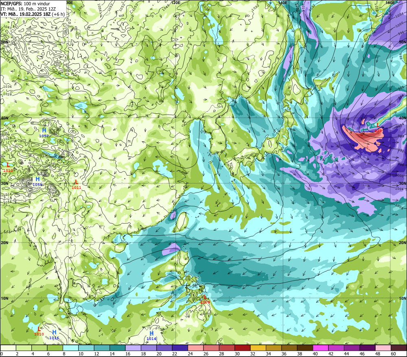Click the H 1052 high-pressure marker

pos(44,132)
